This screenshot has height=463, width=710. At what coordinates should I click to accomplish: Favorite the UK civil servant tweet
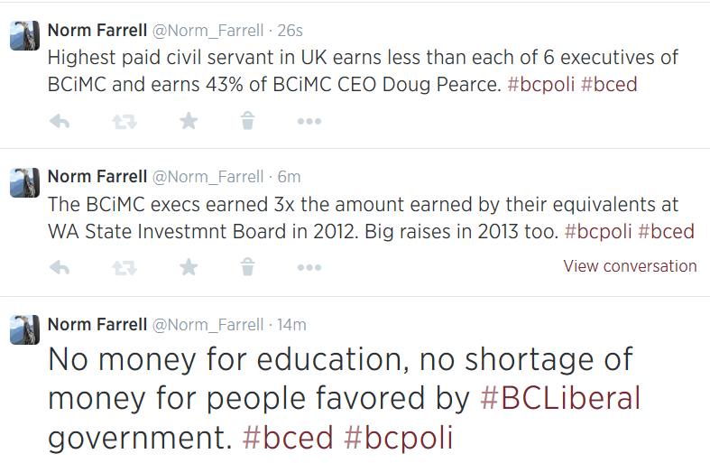coord(189,121)
